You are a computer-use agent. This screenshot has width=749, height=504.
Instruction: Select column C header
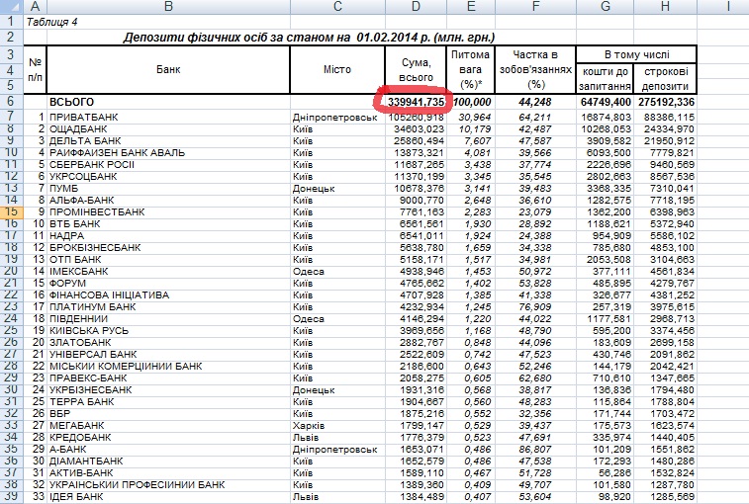tap(337, 7)
